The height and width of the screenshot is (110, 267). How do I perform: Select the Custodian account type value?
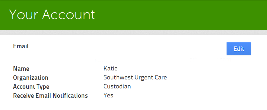tap(117, 87)
